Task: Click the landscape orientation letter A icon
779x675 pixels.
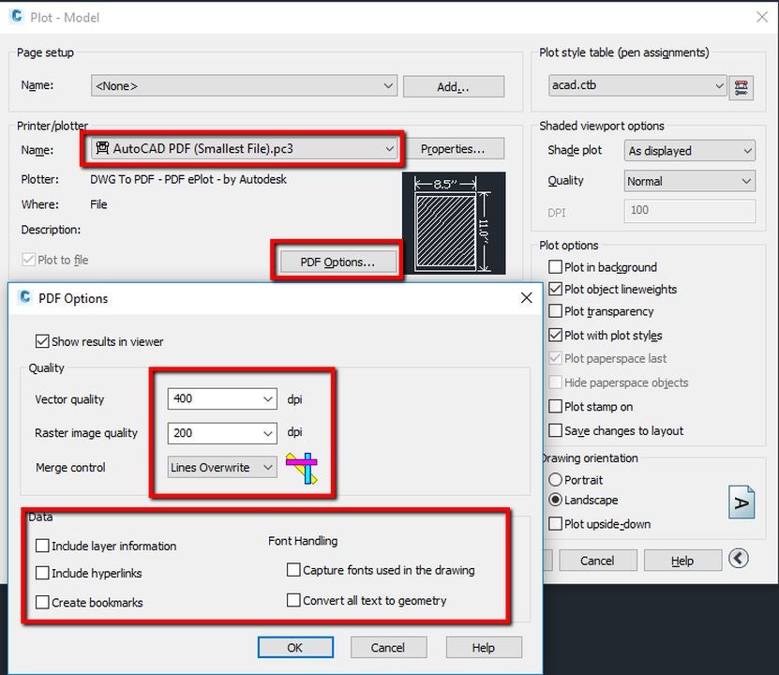Action: 741,502
